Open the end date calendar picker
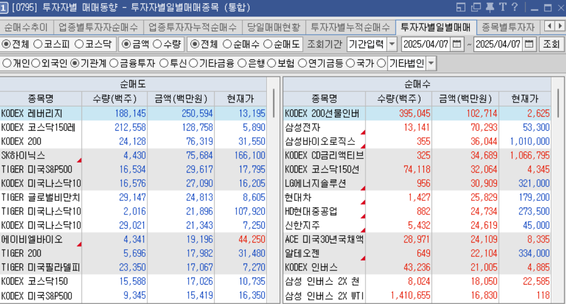566x304 pixels. tap(529, 44)
